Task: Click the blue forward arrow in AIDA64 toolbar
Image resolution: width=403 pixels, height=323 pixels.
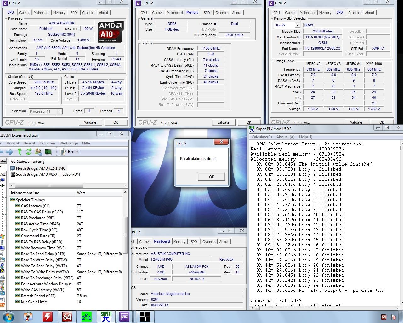Action: tap(9, 152)
